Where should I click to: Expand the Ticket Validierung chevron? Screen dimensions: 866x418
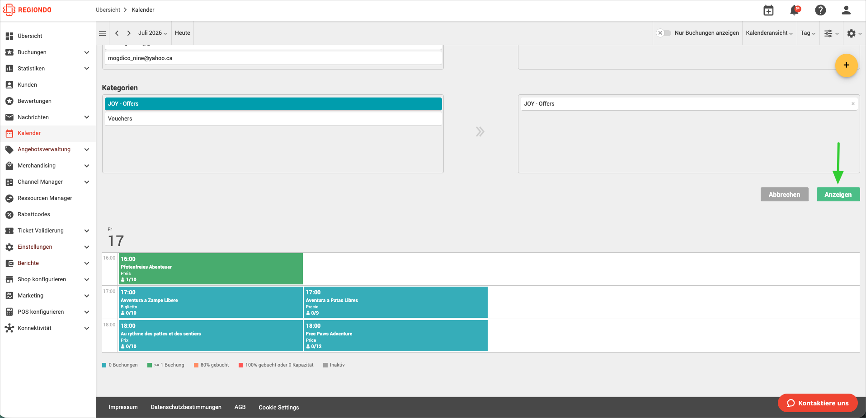point(87,231)
